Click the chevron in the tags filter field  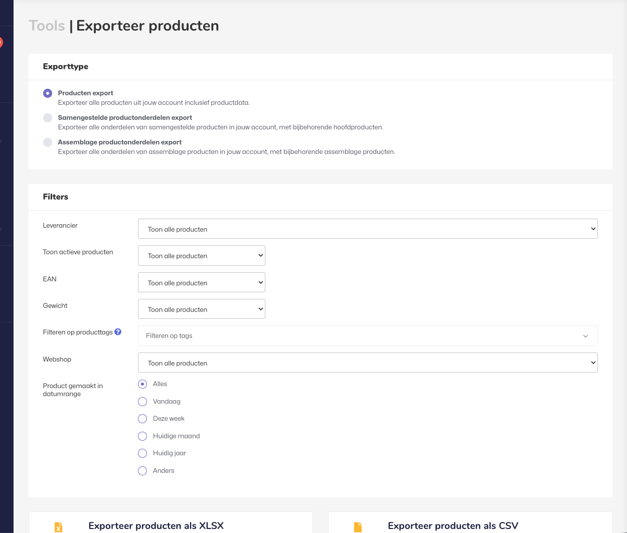585,336
